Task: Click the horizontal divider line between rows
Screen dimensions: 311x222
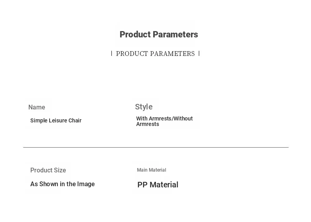Action: click(x=155, y=147)
